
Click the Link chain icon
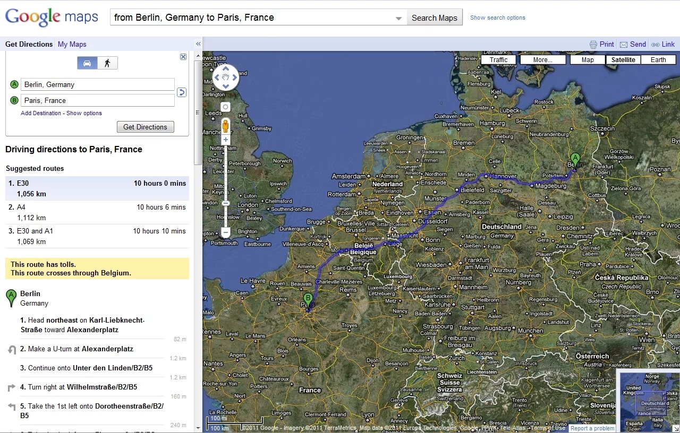tap(656, 45)
